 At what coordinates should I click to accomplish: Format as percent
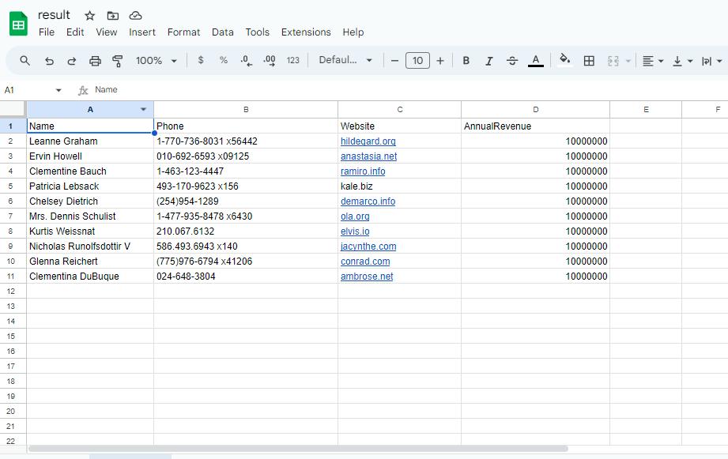224,60
